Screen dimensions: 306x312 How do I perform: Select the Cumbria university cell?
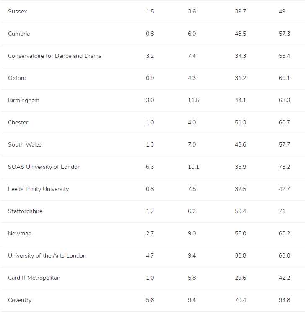[x=19, y=34]
